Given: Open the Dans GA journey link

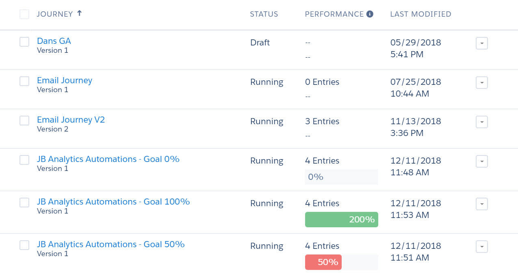Looking at the screenshot, I should pos(54,41).
